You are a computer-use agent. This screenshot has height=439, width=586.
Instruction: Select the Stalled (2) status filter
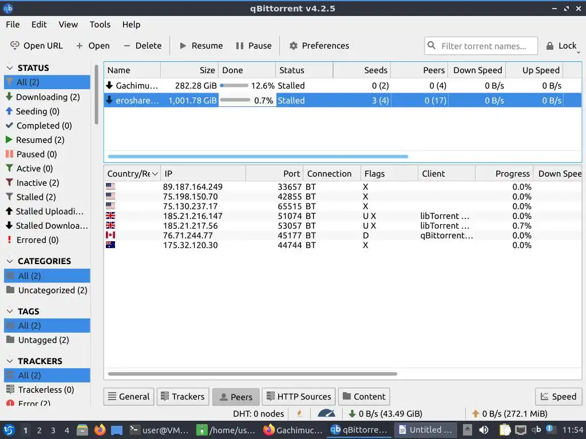47,197
